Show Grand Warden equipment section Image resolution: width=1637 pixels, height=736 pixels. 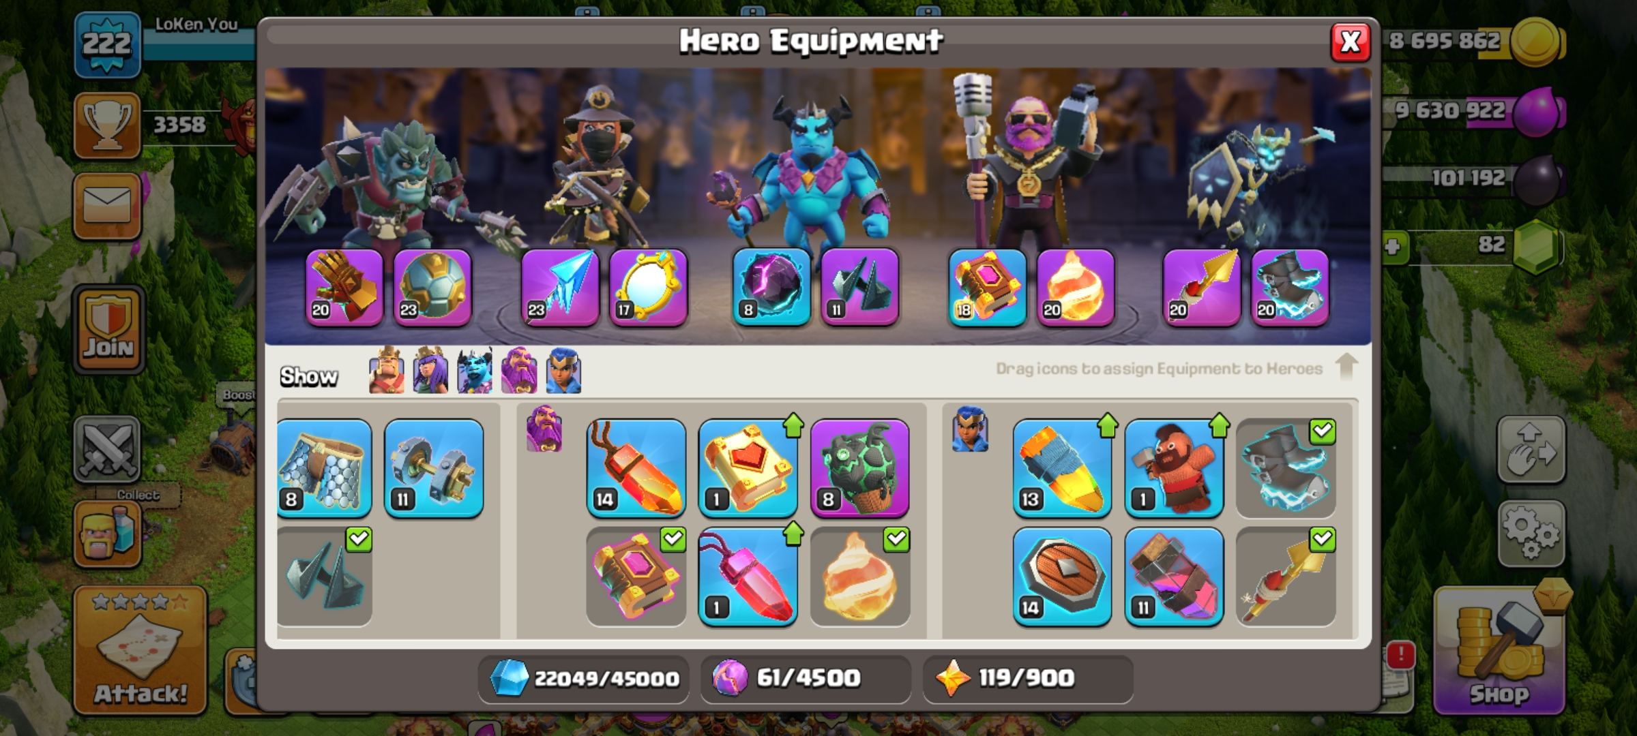[519, 370]
